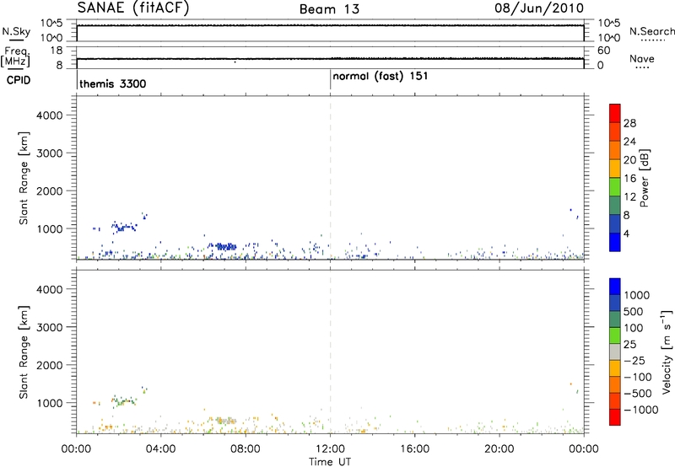This screenshot has height=467, width=675.
Task: Click the 'Slant Range [km]' label of power panel
Action: (x=24, y=178)
